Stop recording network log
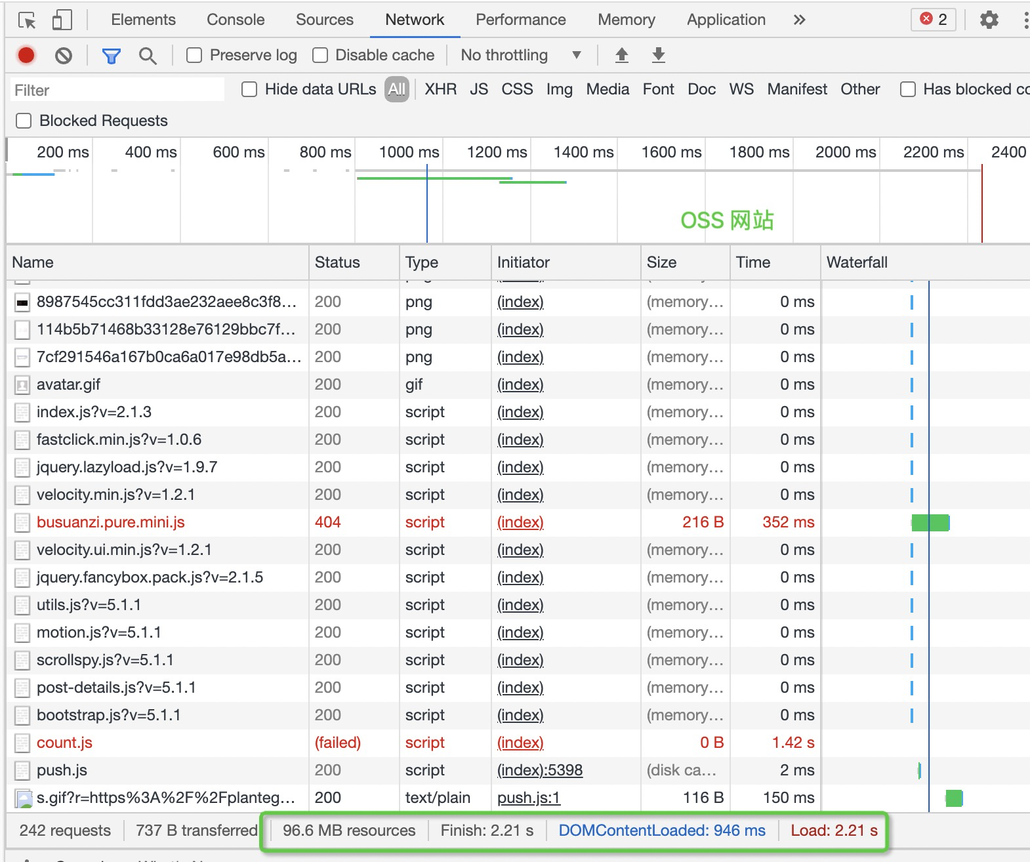This screenshot has width=1030, height=862. [x=26, y=56]
